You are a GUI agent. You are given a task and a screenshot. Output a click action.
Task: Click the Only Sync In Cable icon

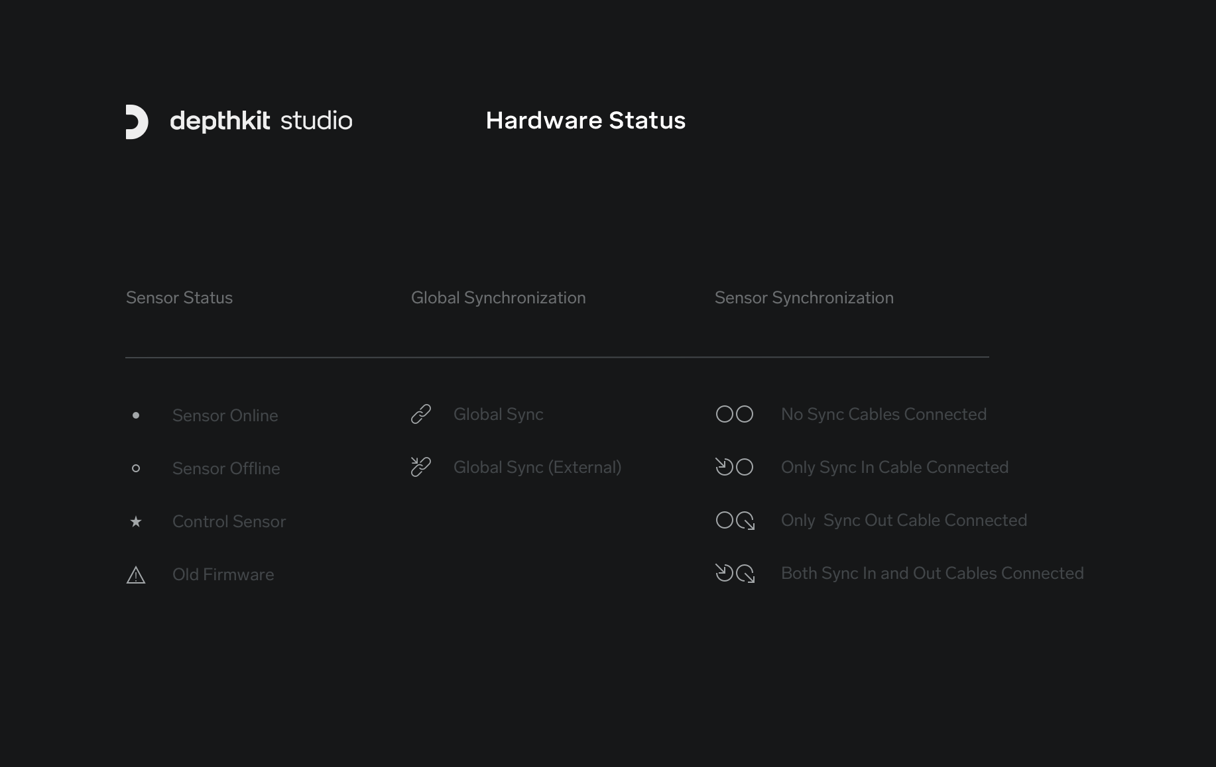tap(735, 467)
